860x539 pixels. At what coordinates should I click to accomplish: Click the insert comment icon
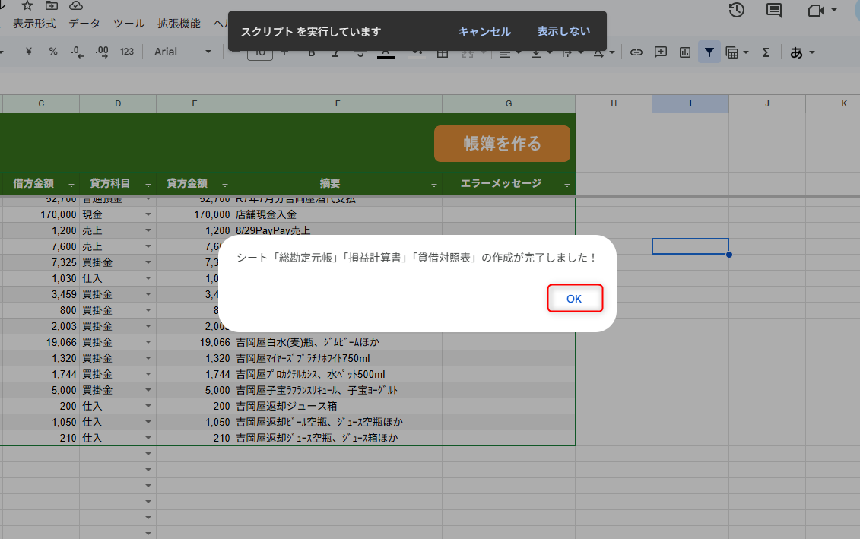[x=661, y=52]
